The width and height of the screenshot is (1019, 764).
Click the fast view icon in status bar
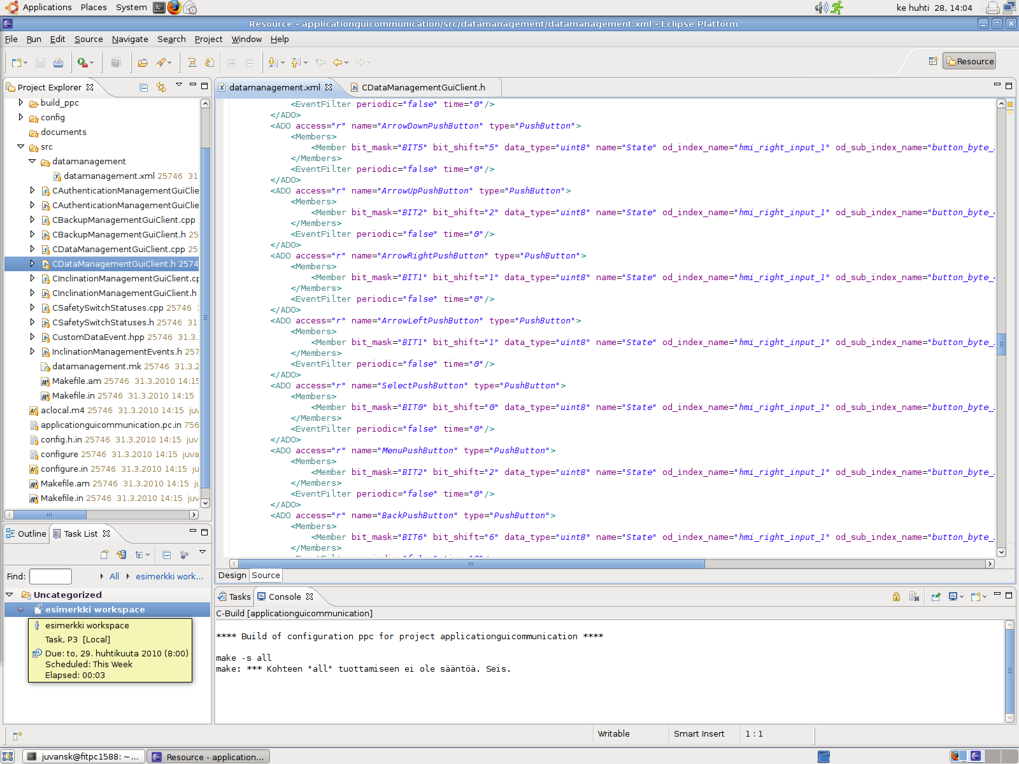pyautogui.click(x=17, y=735)
